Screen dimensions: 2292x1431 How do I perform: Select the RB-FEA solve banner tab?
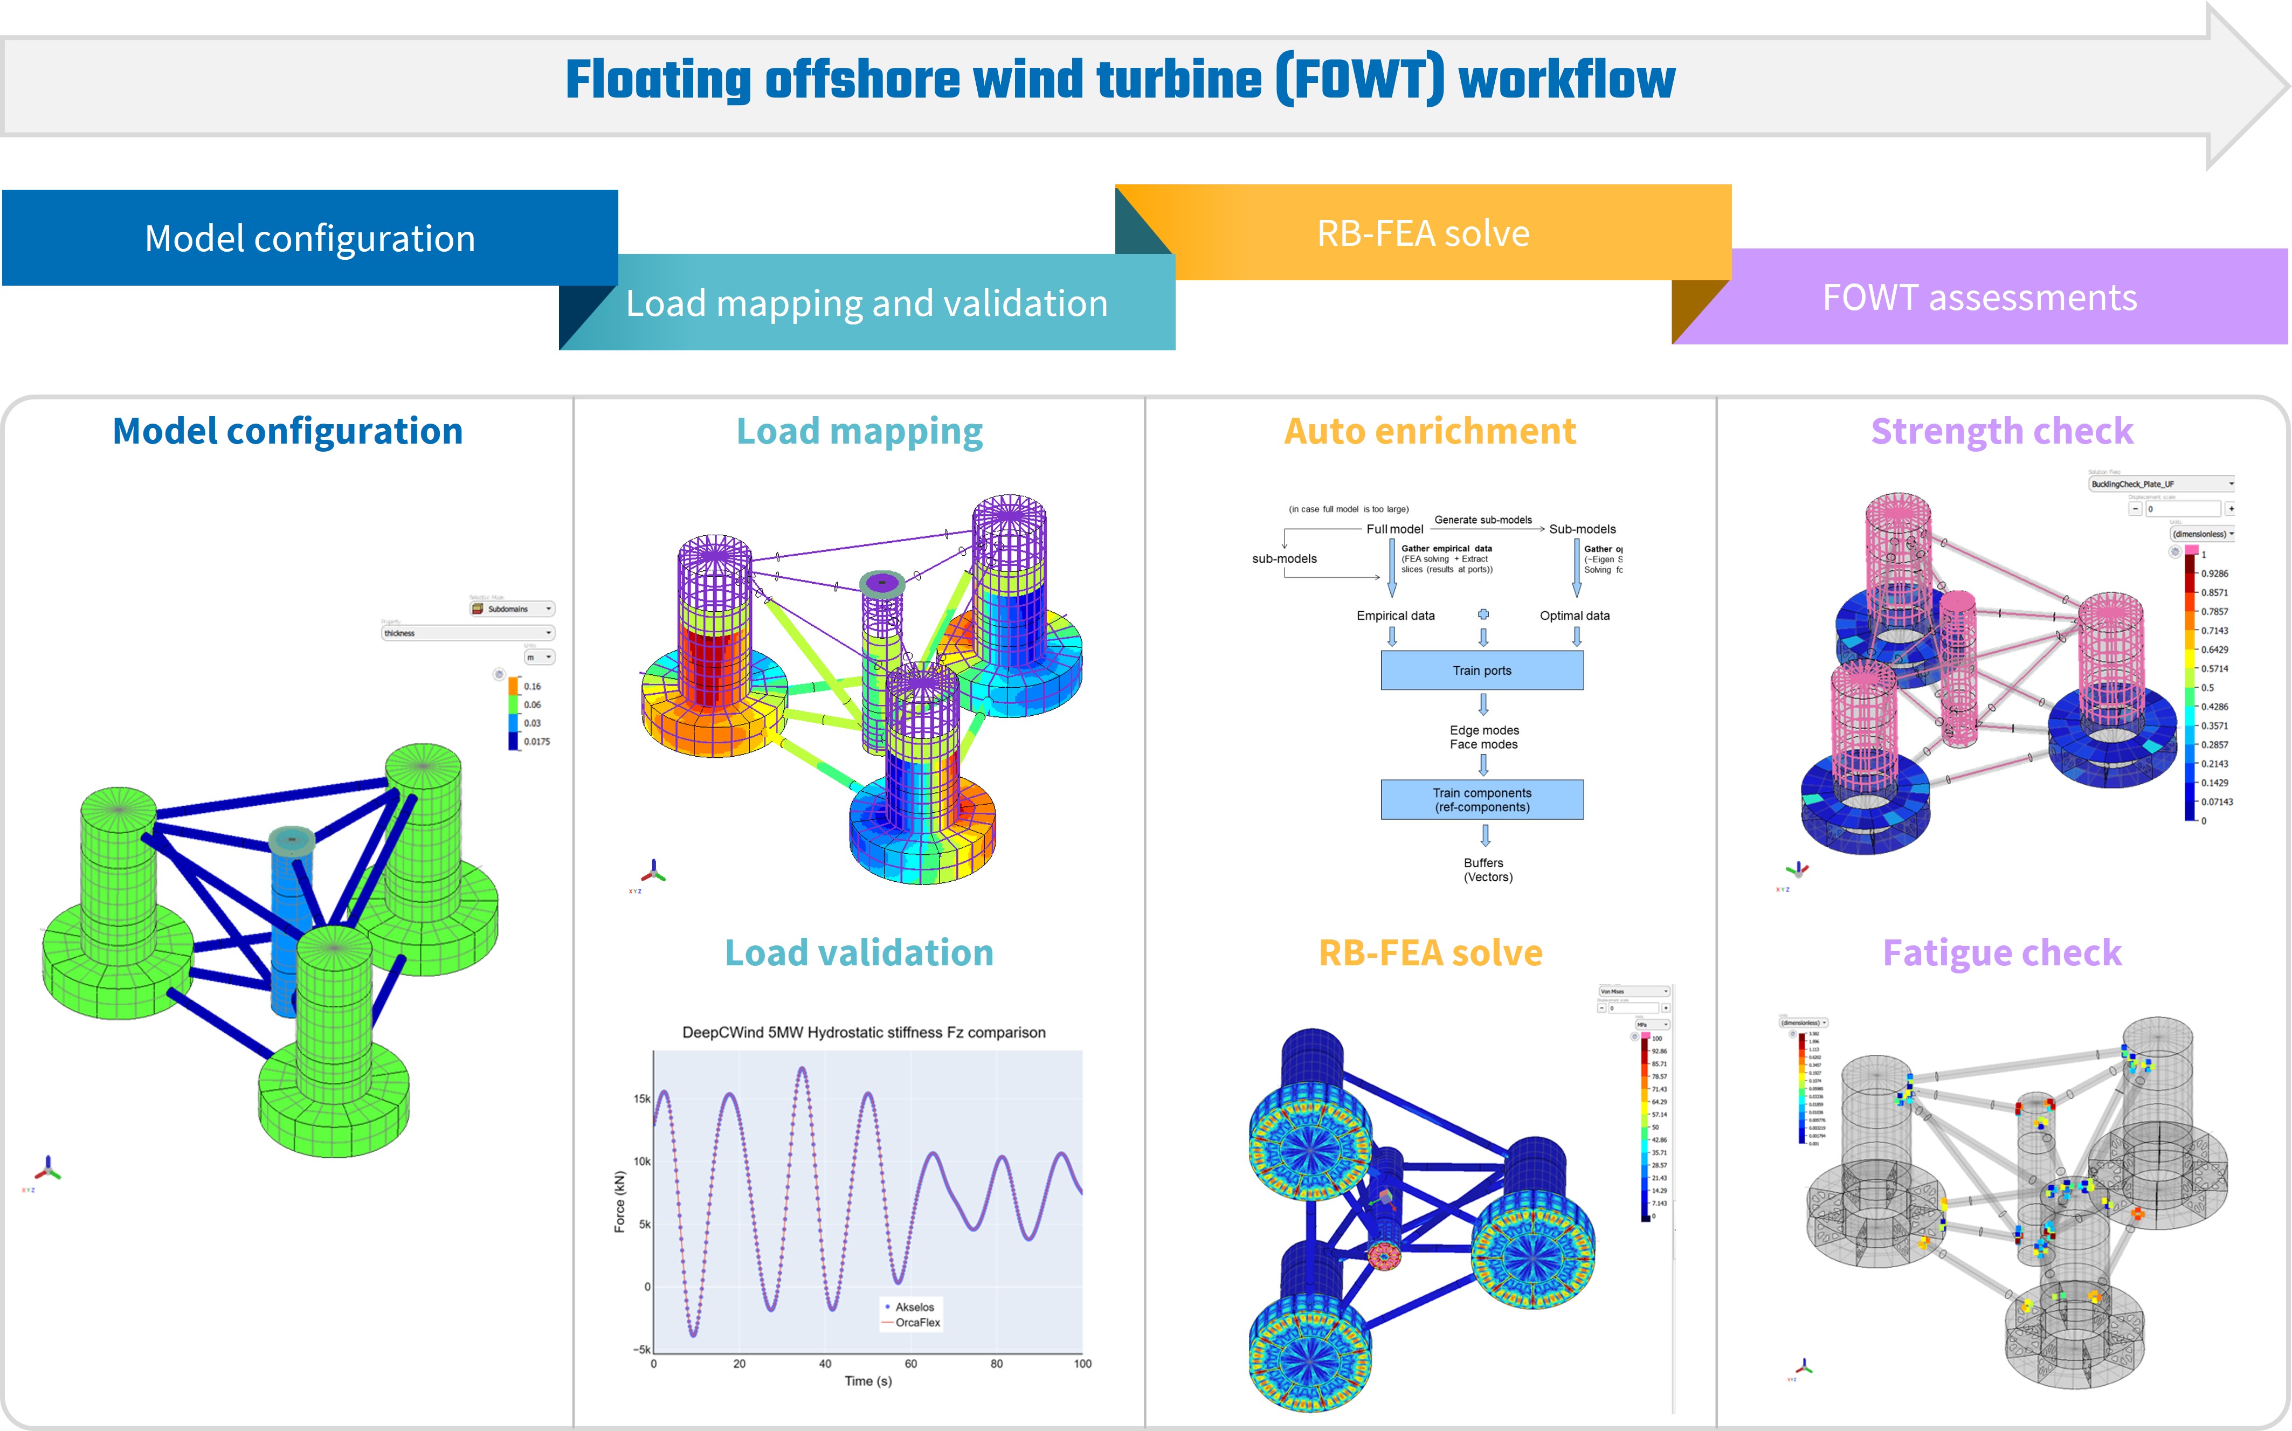1423,233
